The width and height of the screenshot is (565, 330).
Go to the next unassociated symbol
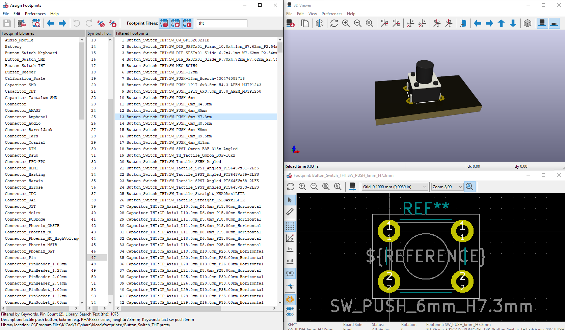62,23
